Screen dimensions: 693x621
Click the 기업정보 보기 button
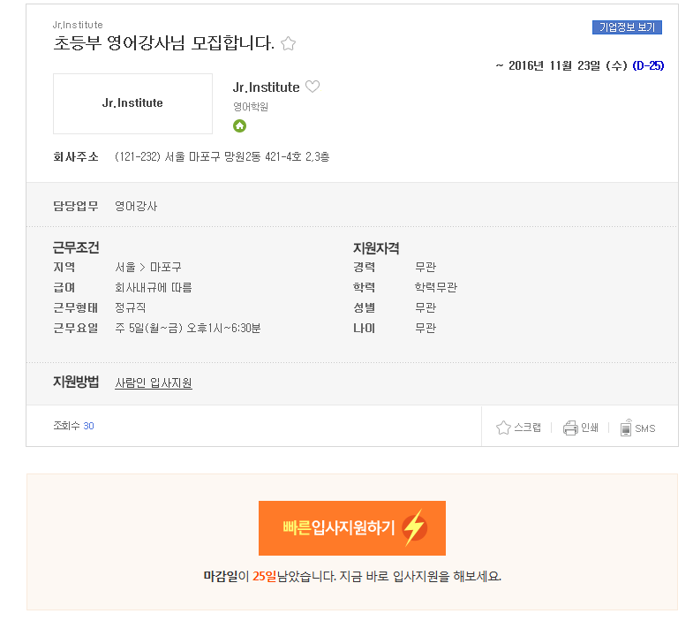tap(627, 27)
